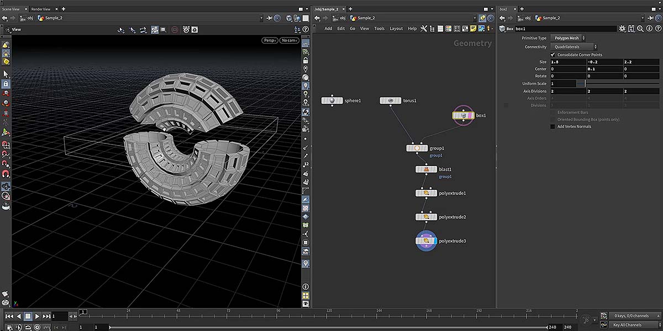Add a new tab beside Render View
The height and width of the screenshot is (331, 663).
coord(64,9)
